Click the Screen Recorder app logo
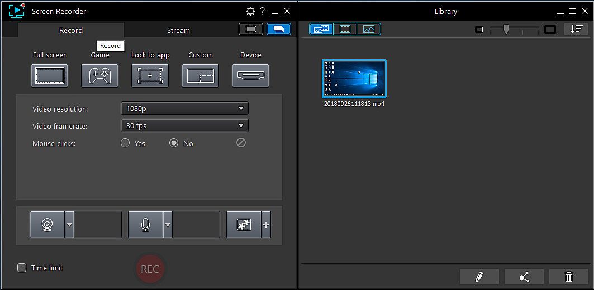This screenshot has height=290, width=594. [16, 11]
